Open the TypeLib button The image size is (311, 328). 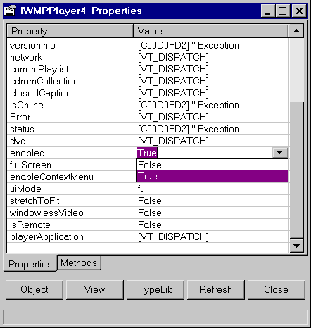[155, 289]
